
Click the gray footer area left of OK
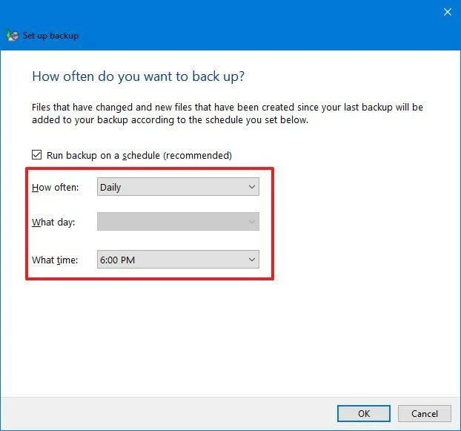point(163,412)
